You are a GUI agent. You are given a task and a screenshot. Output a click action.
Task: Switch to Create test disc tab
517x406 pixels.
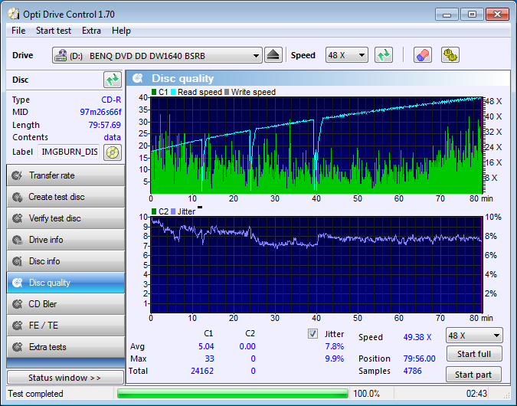tap(66, 197)
